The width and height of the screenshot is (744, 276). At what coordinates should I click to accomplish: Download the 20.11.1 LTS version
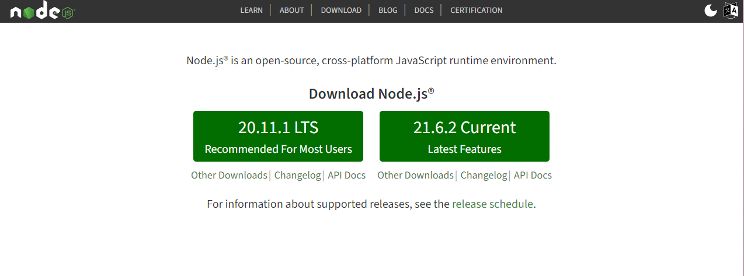point(278,137)
